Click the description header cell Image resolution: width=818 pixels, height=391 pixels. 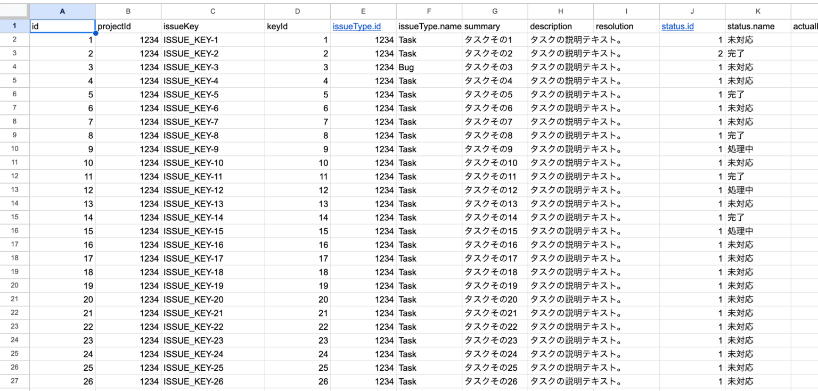pos(560,26)
